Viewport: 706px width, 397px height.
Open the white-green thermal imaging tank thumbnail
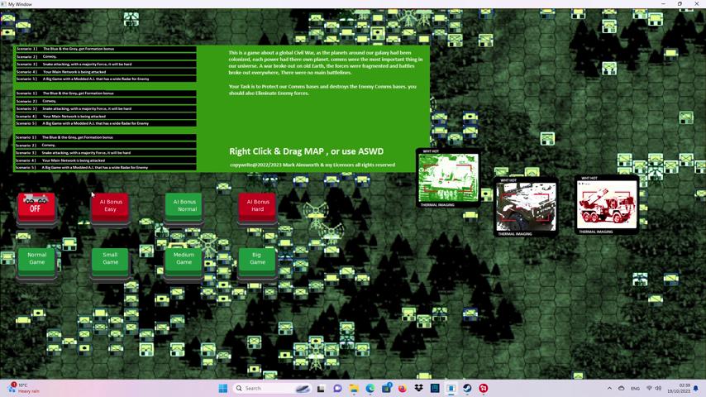tap(448, 178)
